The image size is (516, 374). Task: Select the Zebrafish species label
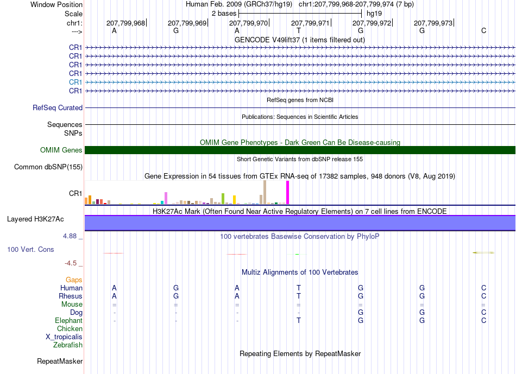pos(68,345)
